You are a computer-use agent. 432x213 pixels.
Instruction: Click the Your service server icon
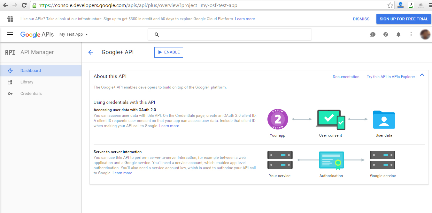point(280,160)
